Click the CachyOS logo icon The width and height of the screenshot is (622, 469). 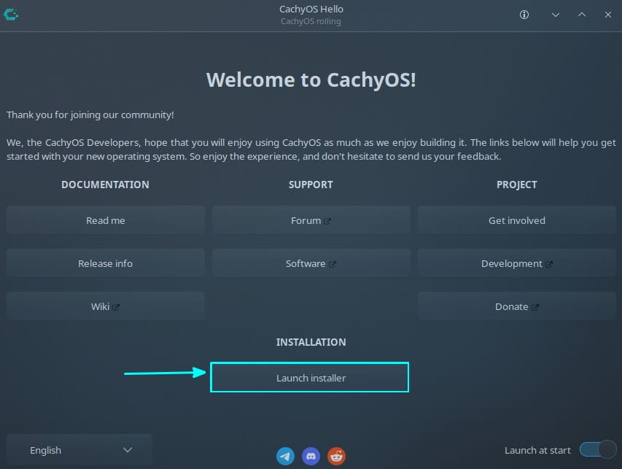tap(12, 15)
